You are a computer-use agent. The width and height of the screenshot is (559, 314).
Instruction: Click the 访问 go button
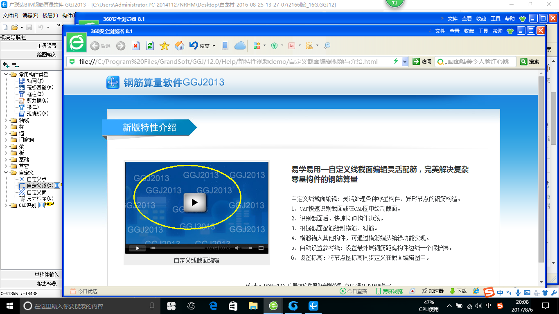422,61
